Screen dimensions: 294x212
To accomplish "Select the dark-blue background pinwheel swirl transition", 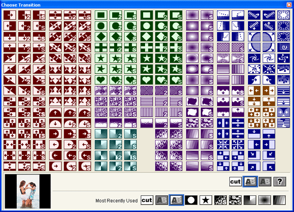I will [x=254, y=58].
